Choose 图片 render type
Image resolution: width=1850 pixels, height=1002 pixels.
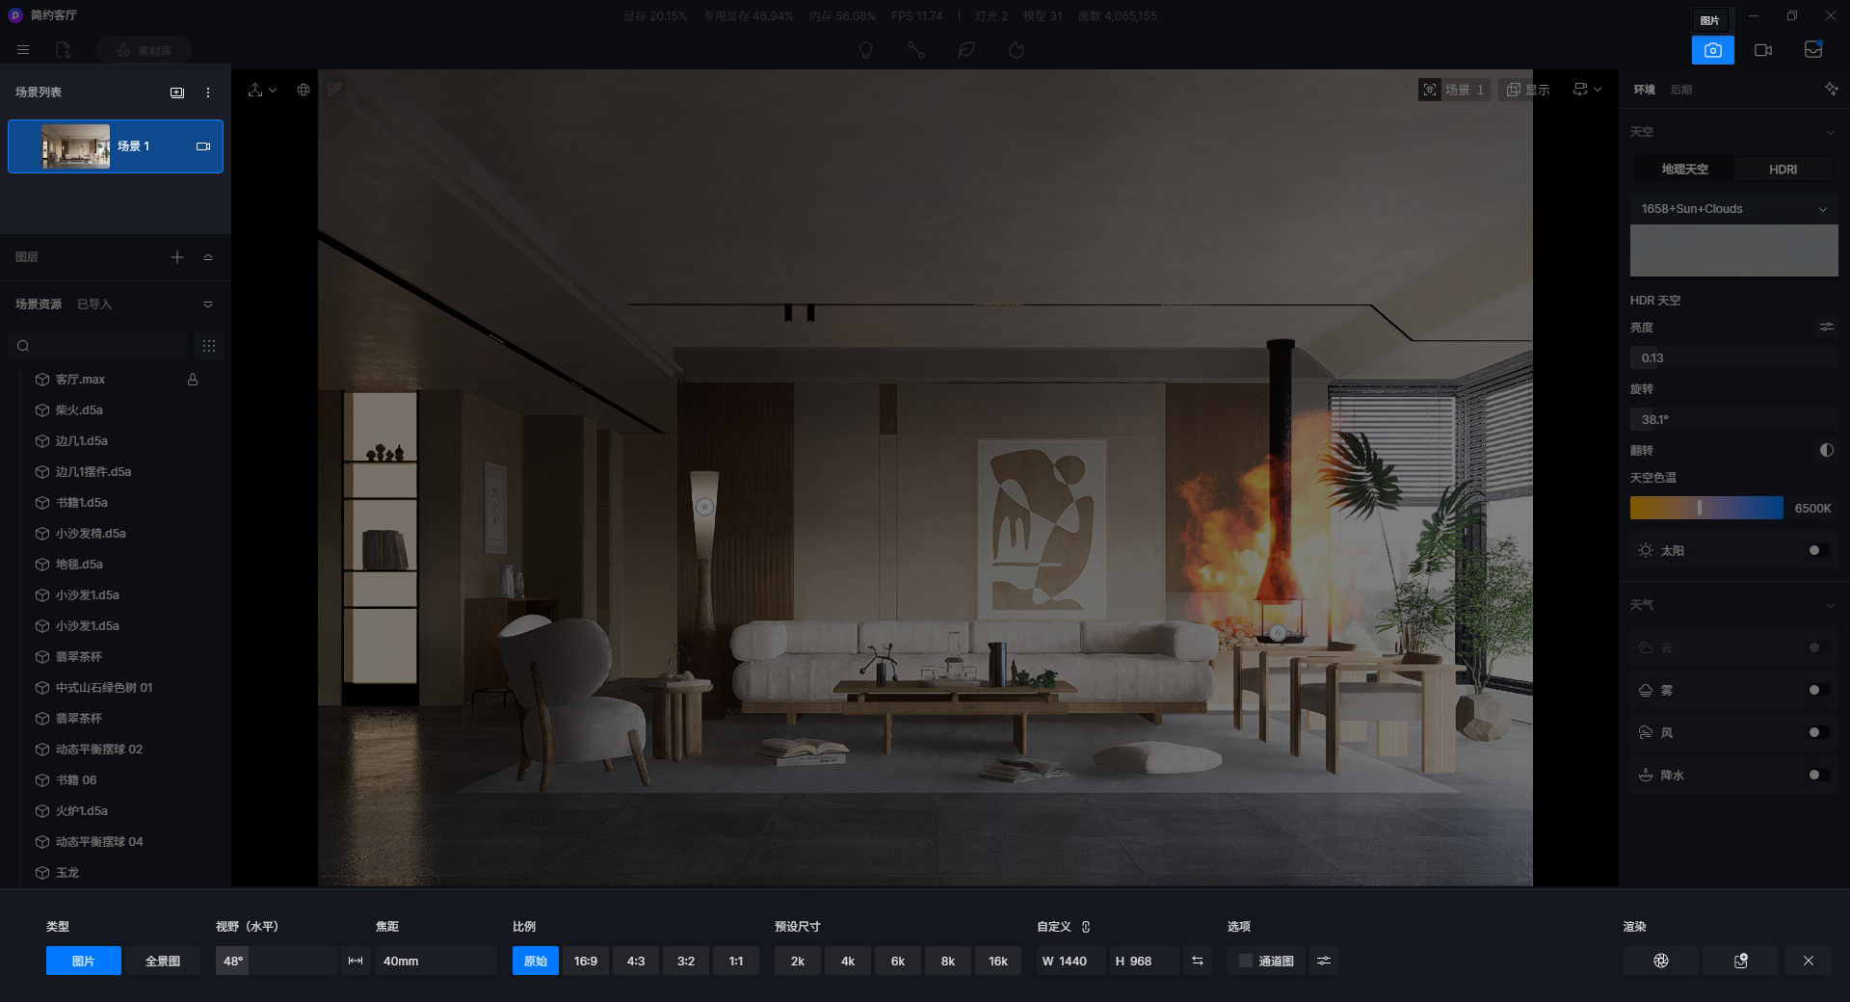[x=84, y=961]
